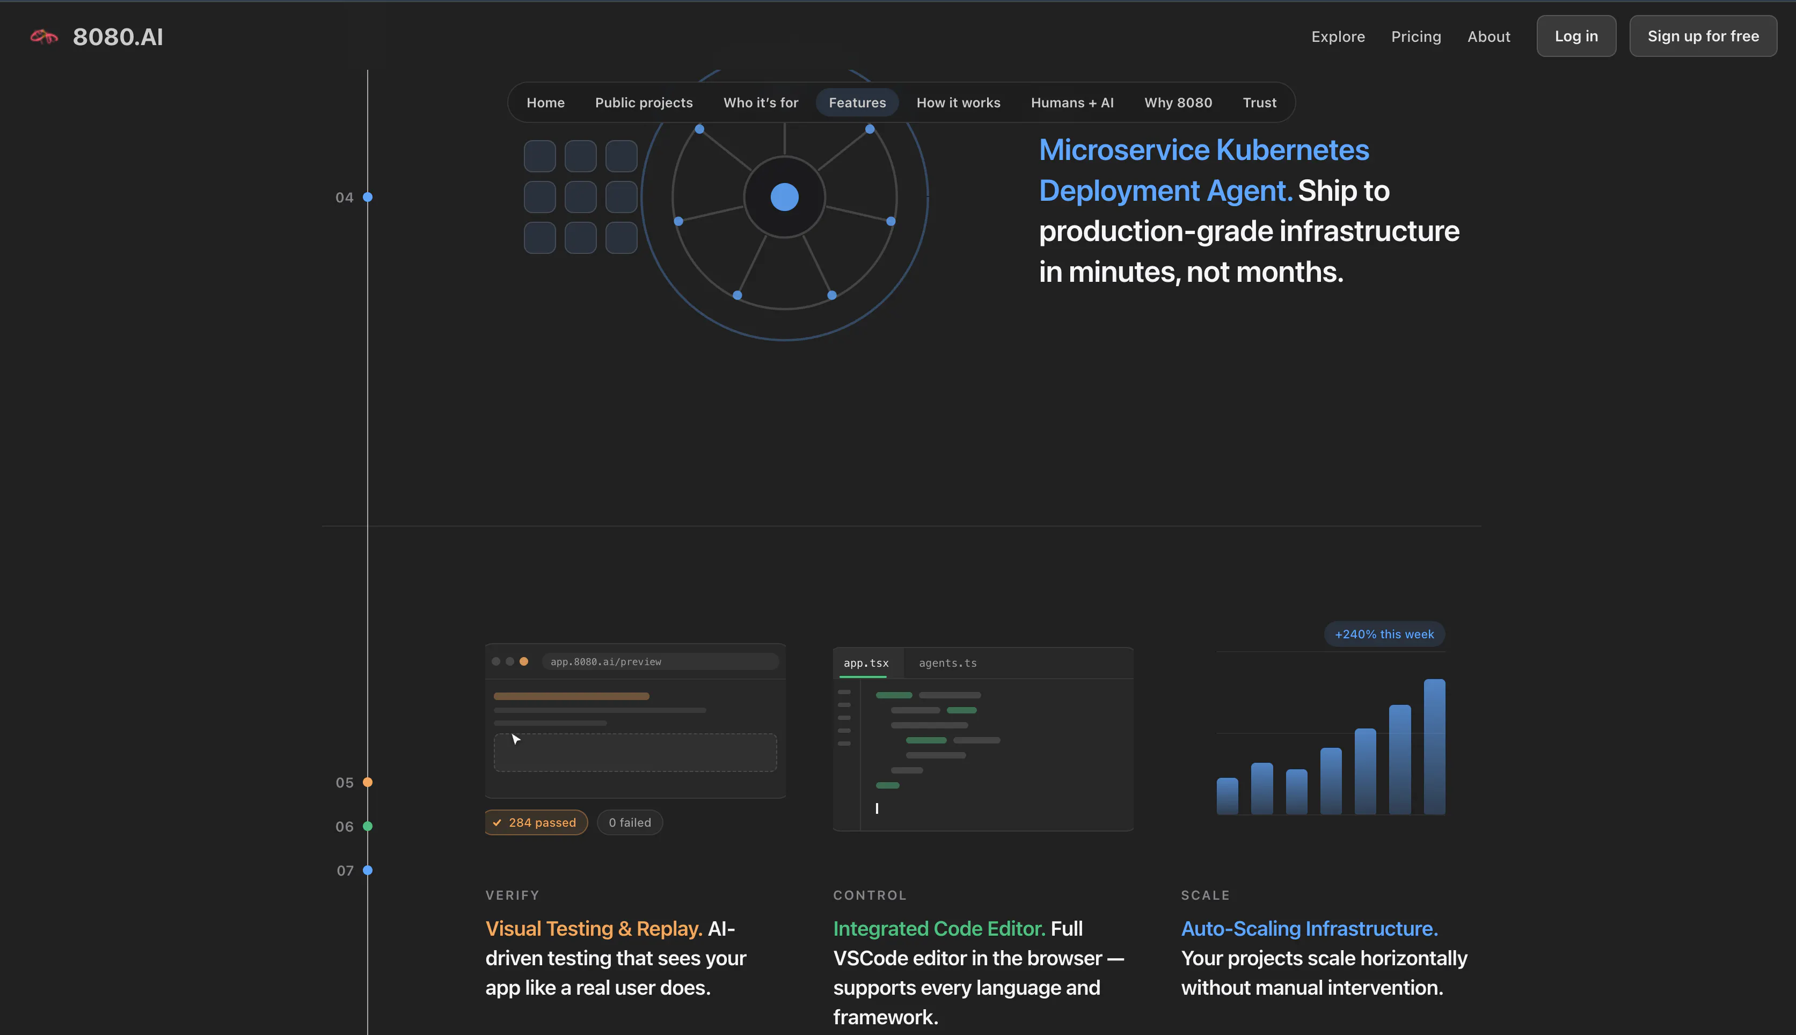Screen dimensions: 1796x1035
Task: Click the Kubernetes wheel center hub
Action: pyautogui.click(x=784, y=197)
